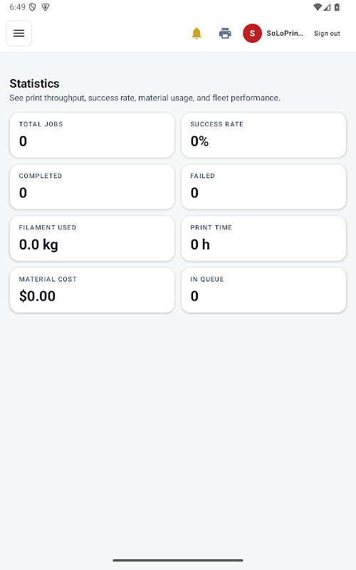Select the Total Jobs stat card

[x=93, y=135]
